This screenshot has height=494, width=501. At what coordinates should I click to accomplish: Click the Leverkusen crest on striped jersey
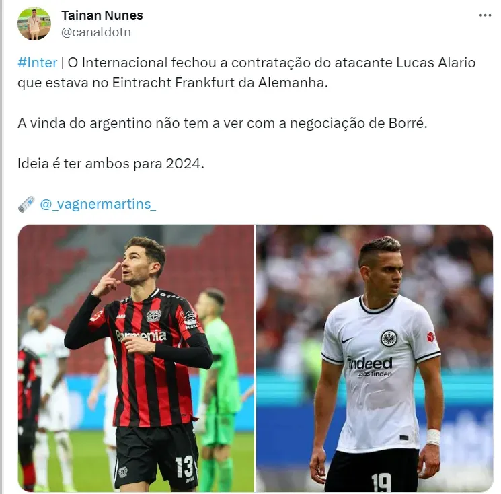[154, 316]
